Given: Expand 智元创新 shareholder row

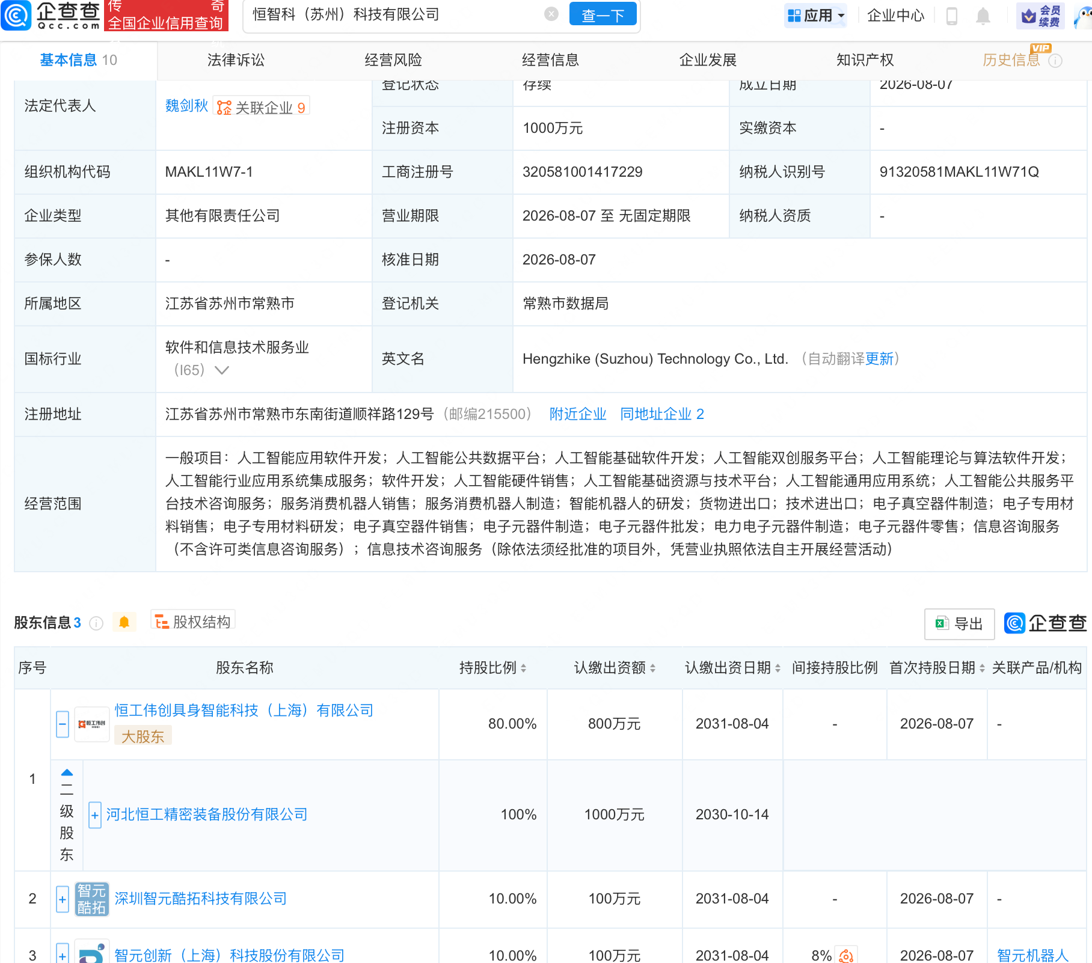Looking at the screenshot, I should point(63,954).
